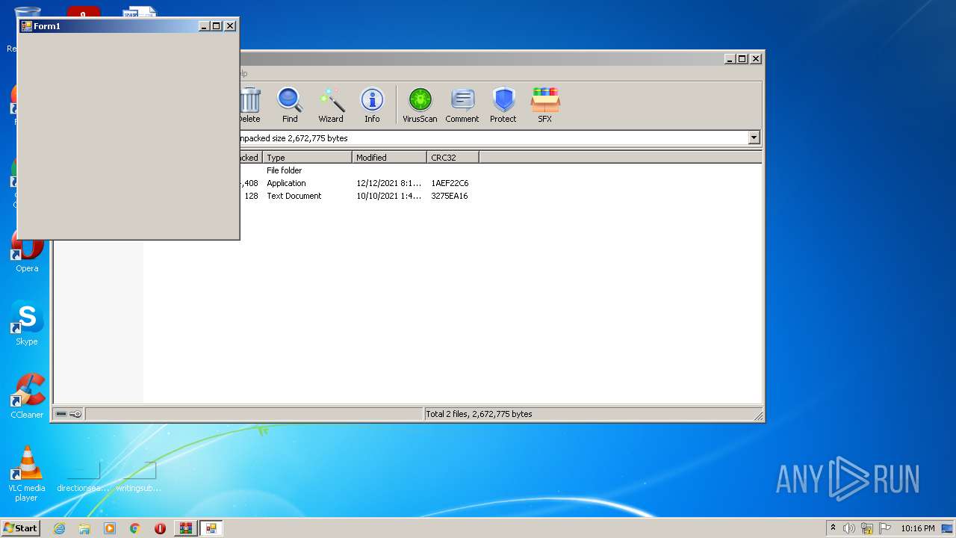Image resolution: width=956 pixels, height=538 pixels.
Task: Click the disk-and-key icon in WinRAR status bar
Action: click(x=69, y=414)
